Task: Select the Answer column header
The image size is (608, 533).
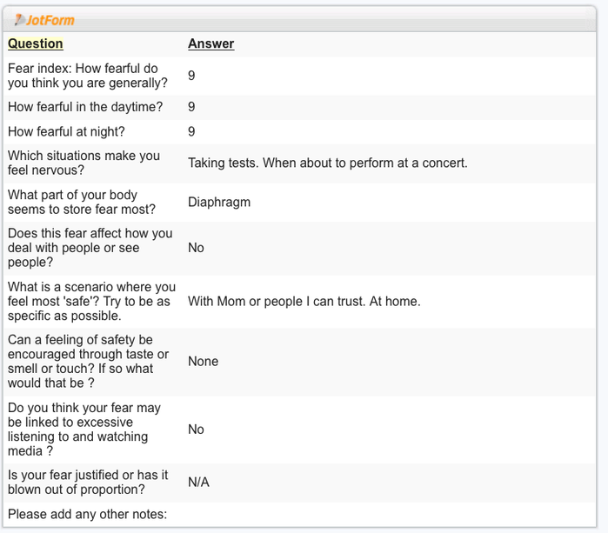Action: pos(211,43)
